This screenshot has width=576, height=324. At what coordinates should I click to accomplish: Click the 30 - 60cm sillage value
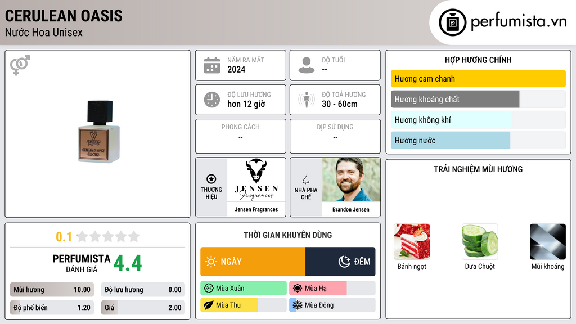pyautogui.click(x=340, y=104)
